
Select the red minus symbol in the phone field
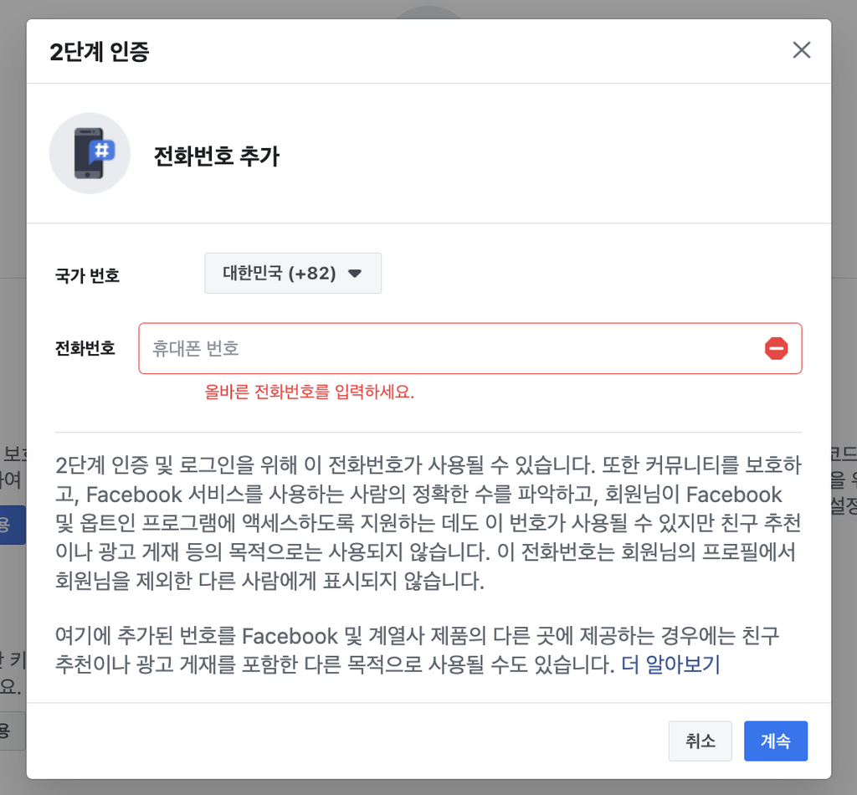(x=775, y=349)
